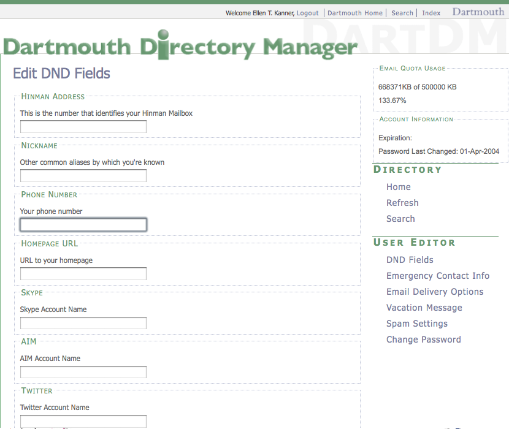Focus the Nickname input field

point(83,175)
